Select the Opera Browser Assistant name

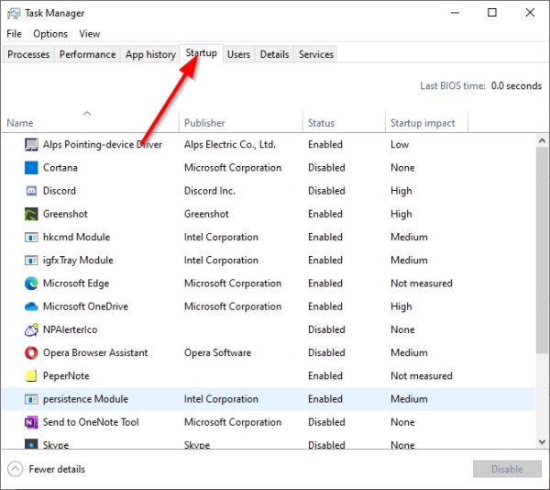(x=95, y=352)
